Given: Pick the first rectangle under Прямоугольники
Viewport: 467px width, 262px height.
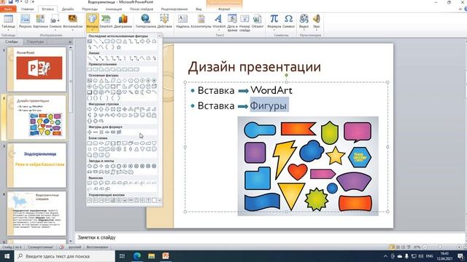Looking at the screenshot, I should [x=89, y=70].
